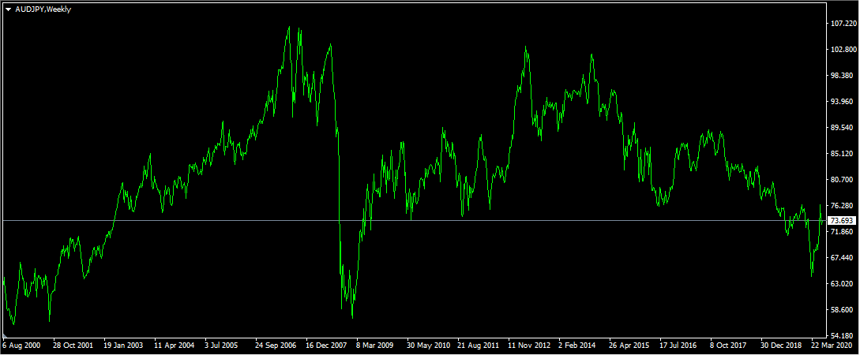860x355 pixels.
Task: Select date label 11 Nov 2012
Action: pyautogui.click(x=528, y=346)
